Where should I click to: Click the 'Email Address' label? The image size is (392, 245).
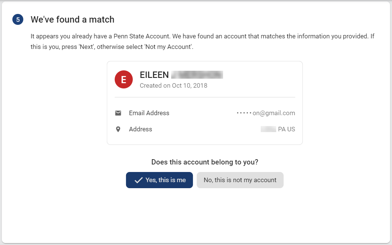[149, 113]
